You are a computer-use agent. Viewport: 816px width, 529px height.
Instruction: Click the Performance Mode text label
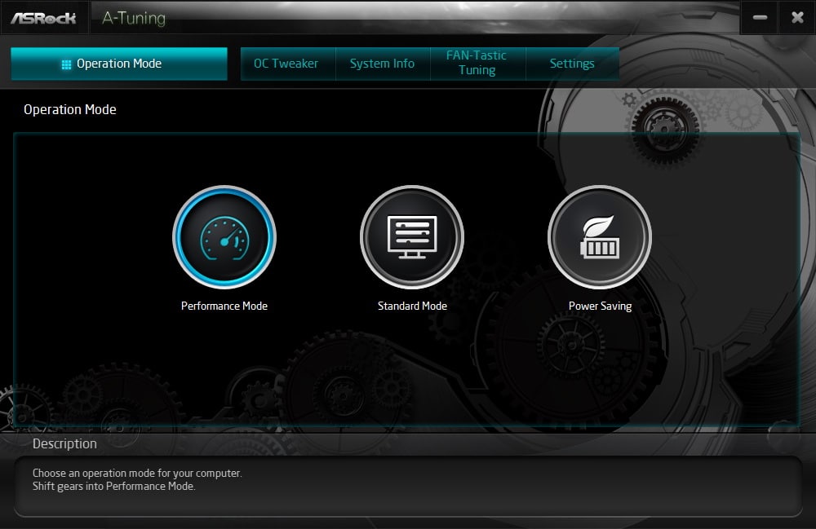click(x=224, y=306)
